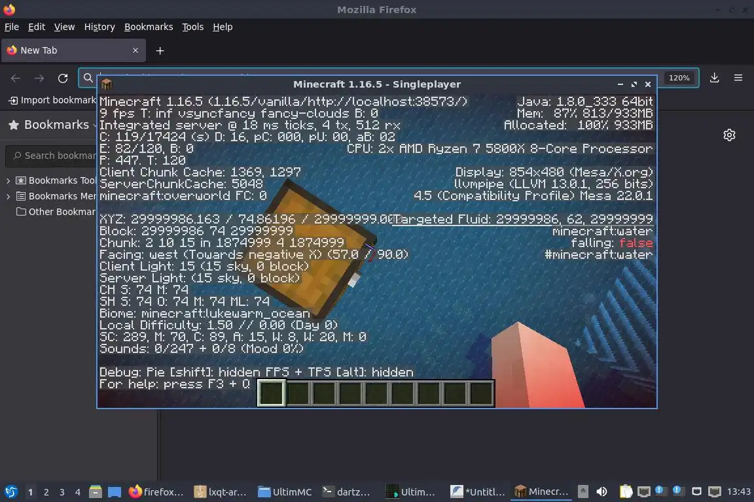The image size is (754, 502).
Task: Click the search magnifier in the URL bar
Action: [88, 78]
